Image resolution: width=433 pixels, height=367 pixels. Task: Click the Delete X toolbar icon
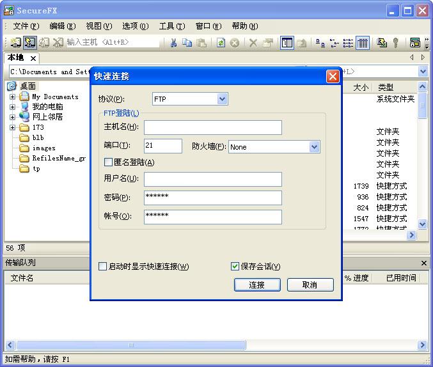point(253,43)
